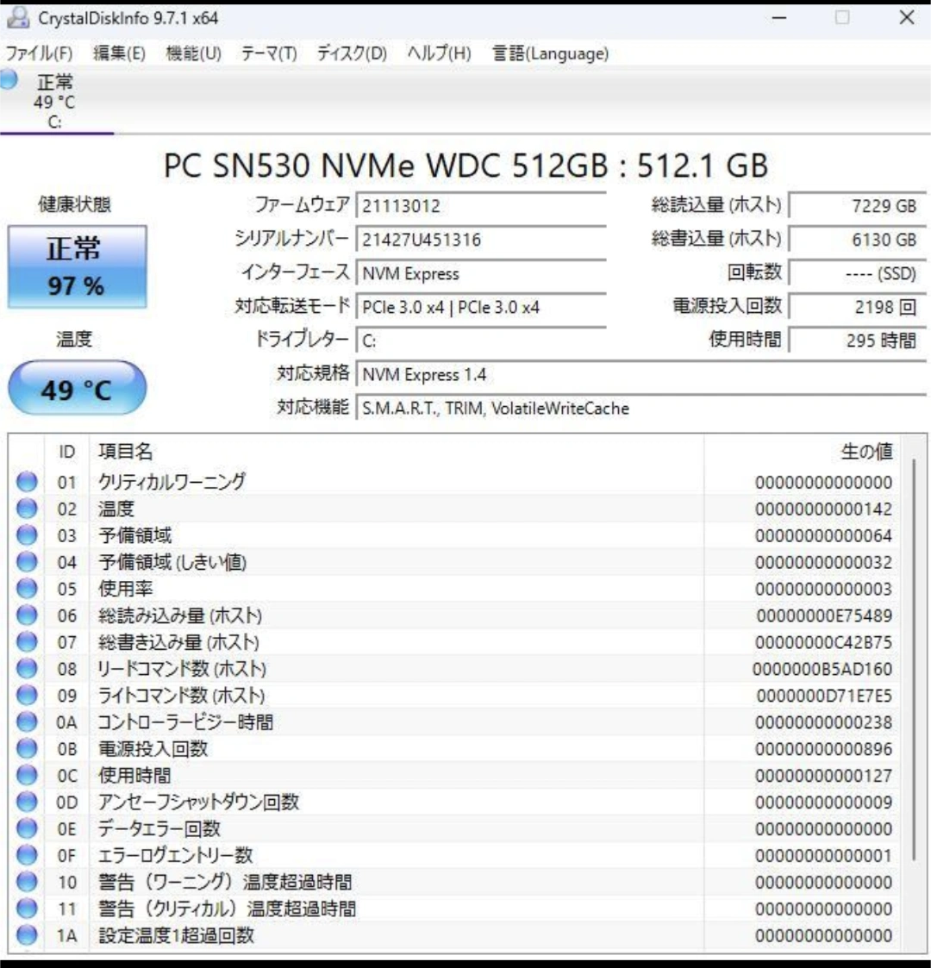Click status orb for ID 05 使用率 row

pos(27,589)
